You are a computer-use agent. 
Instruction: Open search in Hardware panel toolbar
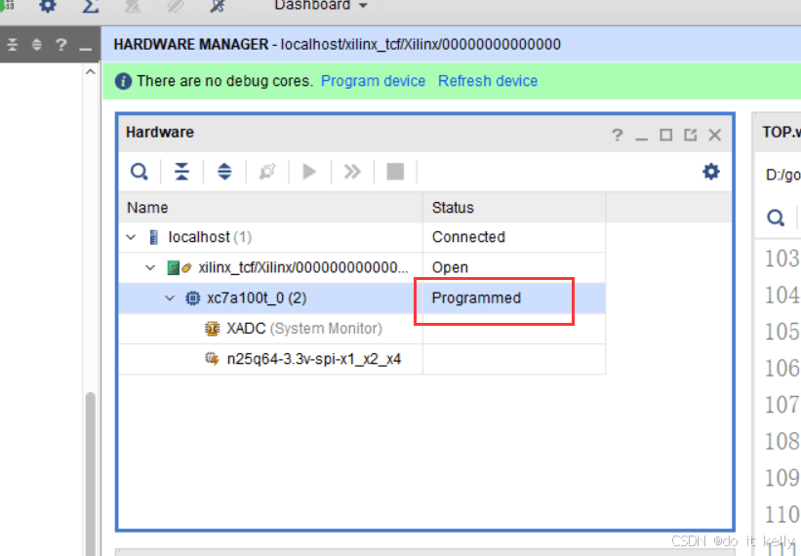click(x=139, y=172)
